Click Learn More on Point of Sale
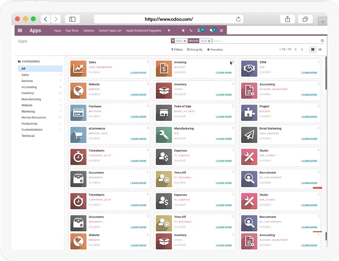 coord(224,117)
